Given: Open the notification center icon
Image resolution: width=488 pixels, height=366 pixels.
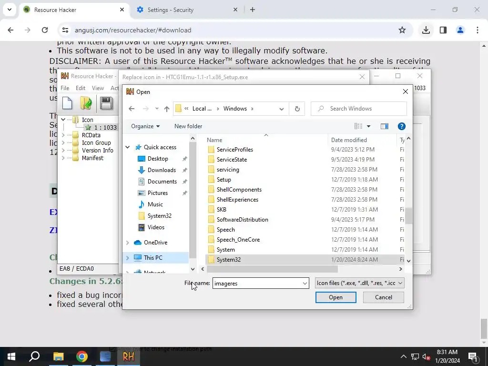Looking at the screenshot, I should pyautogui.click(x=472, y=356).
